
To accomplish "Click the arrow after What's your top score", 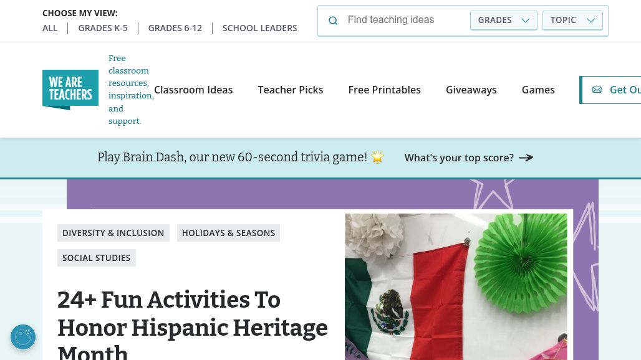I will [526, 158].
